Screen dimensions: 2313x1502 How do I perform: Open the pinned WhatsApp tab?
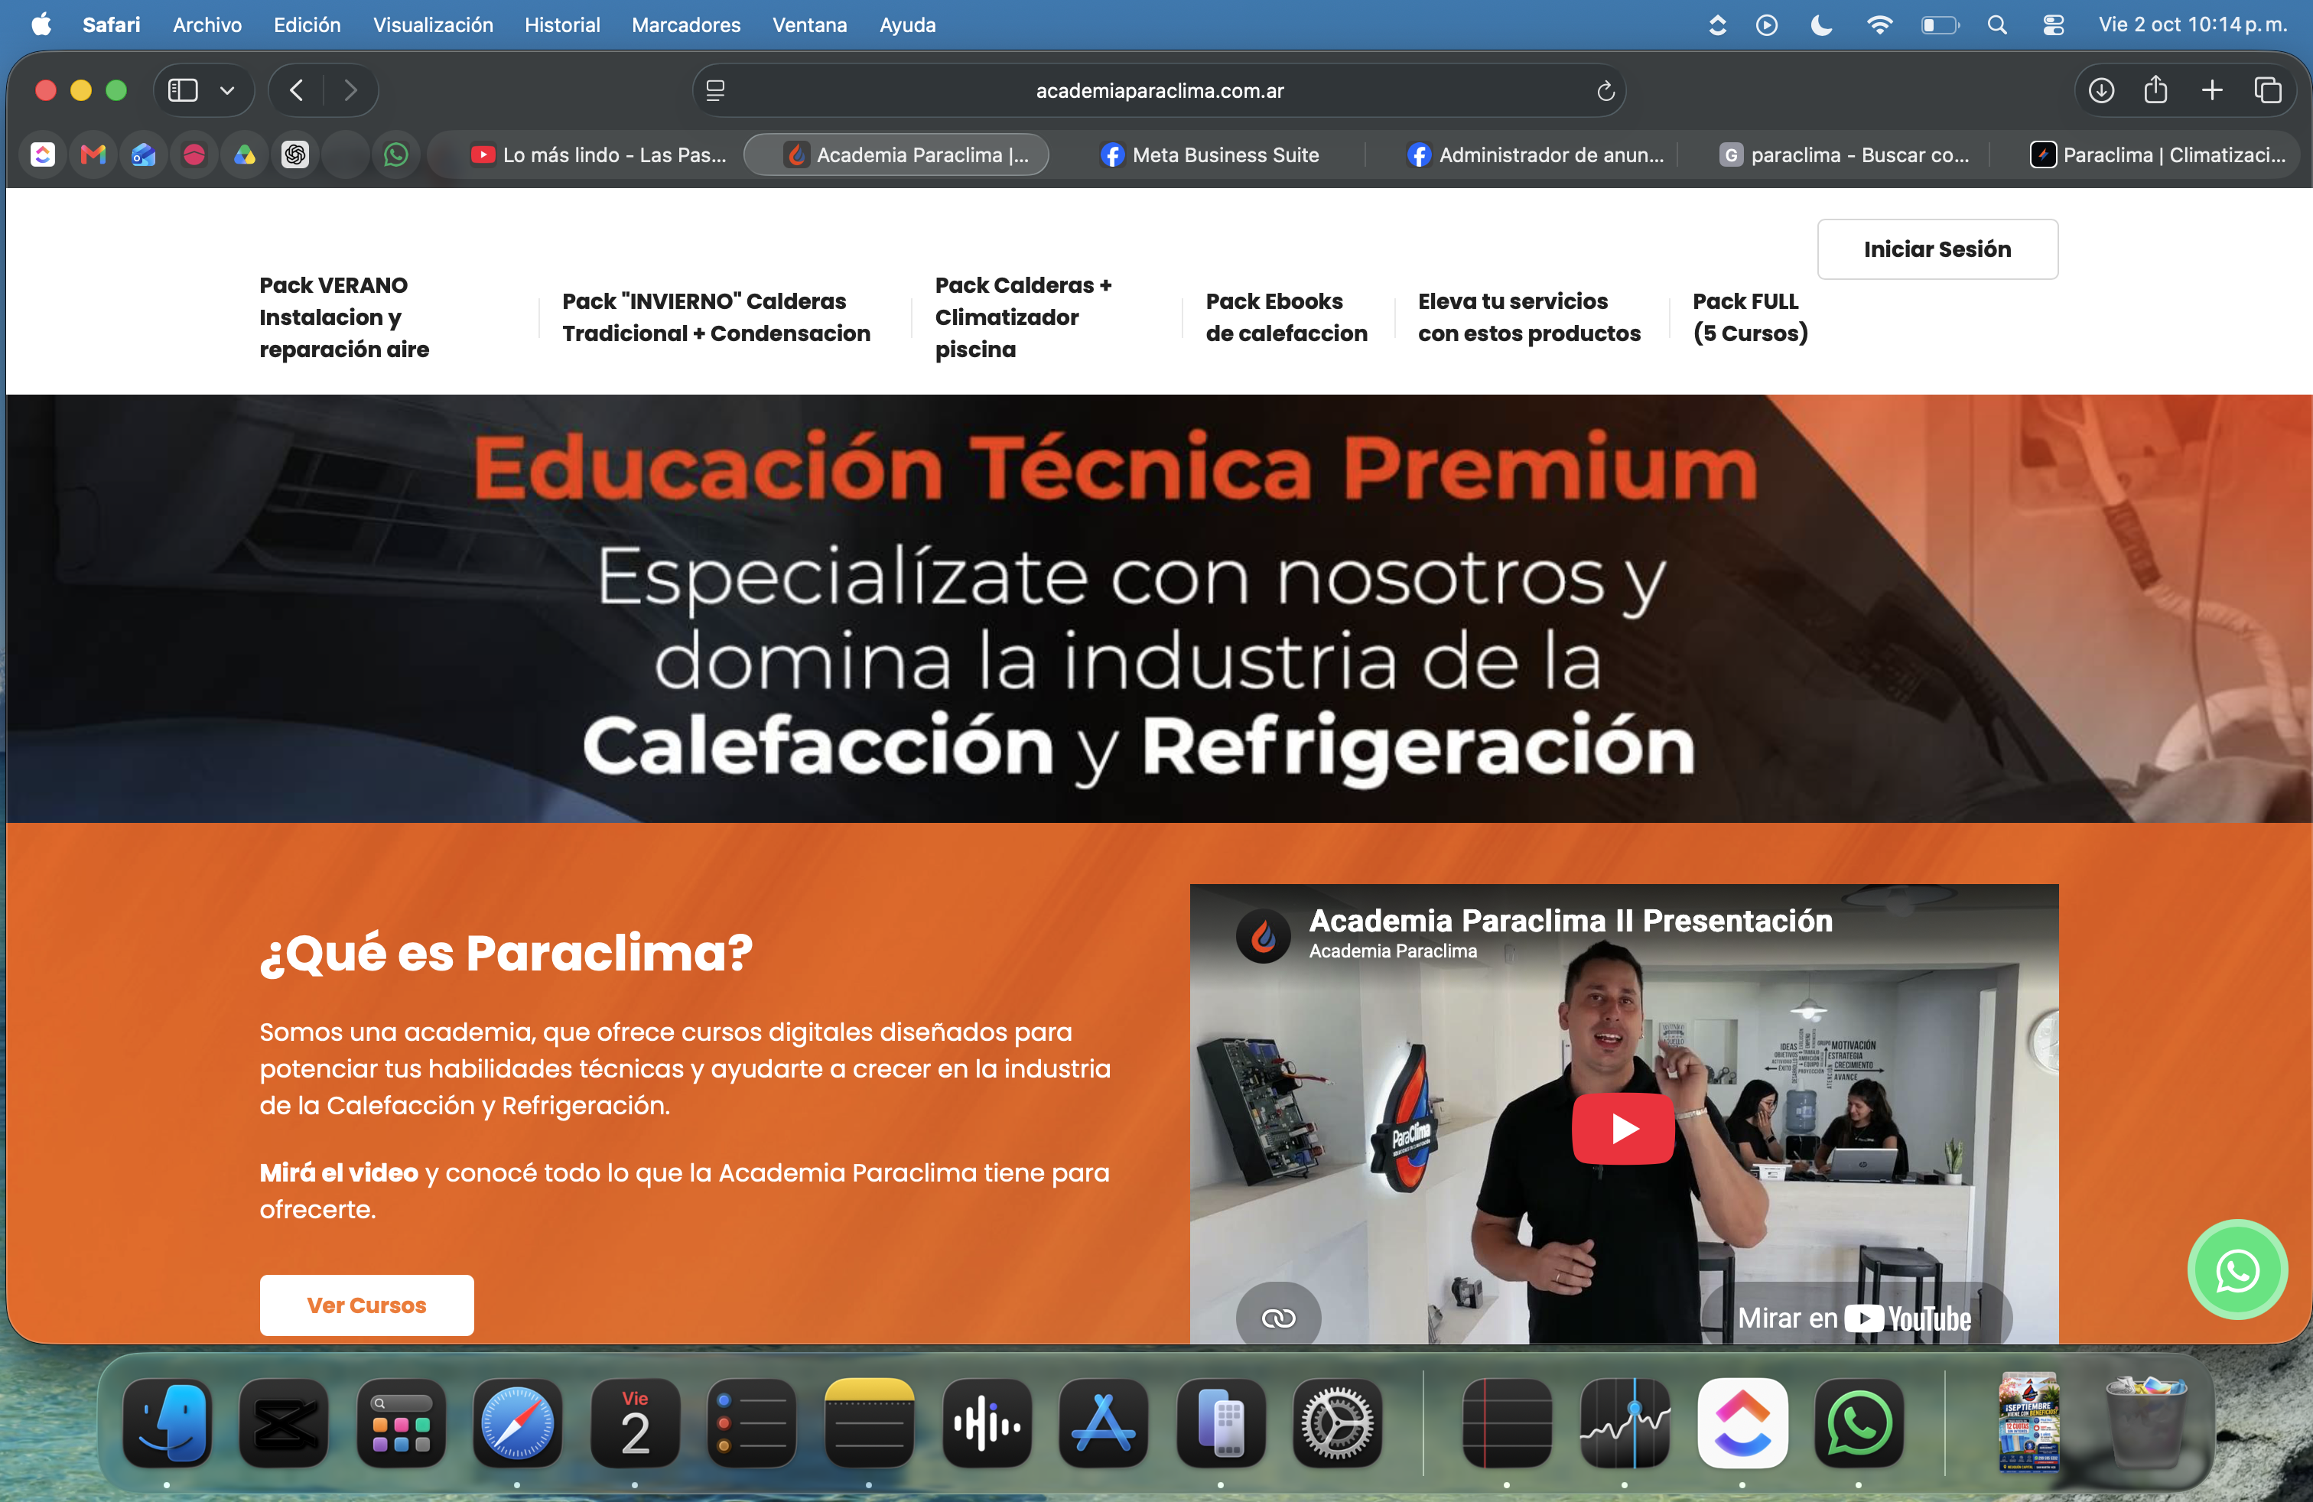tap(396, 154)
